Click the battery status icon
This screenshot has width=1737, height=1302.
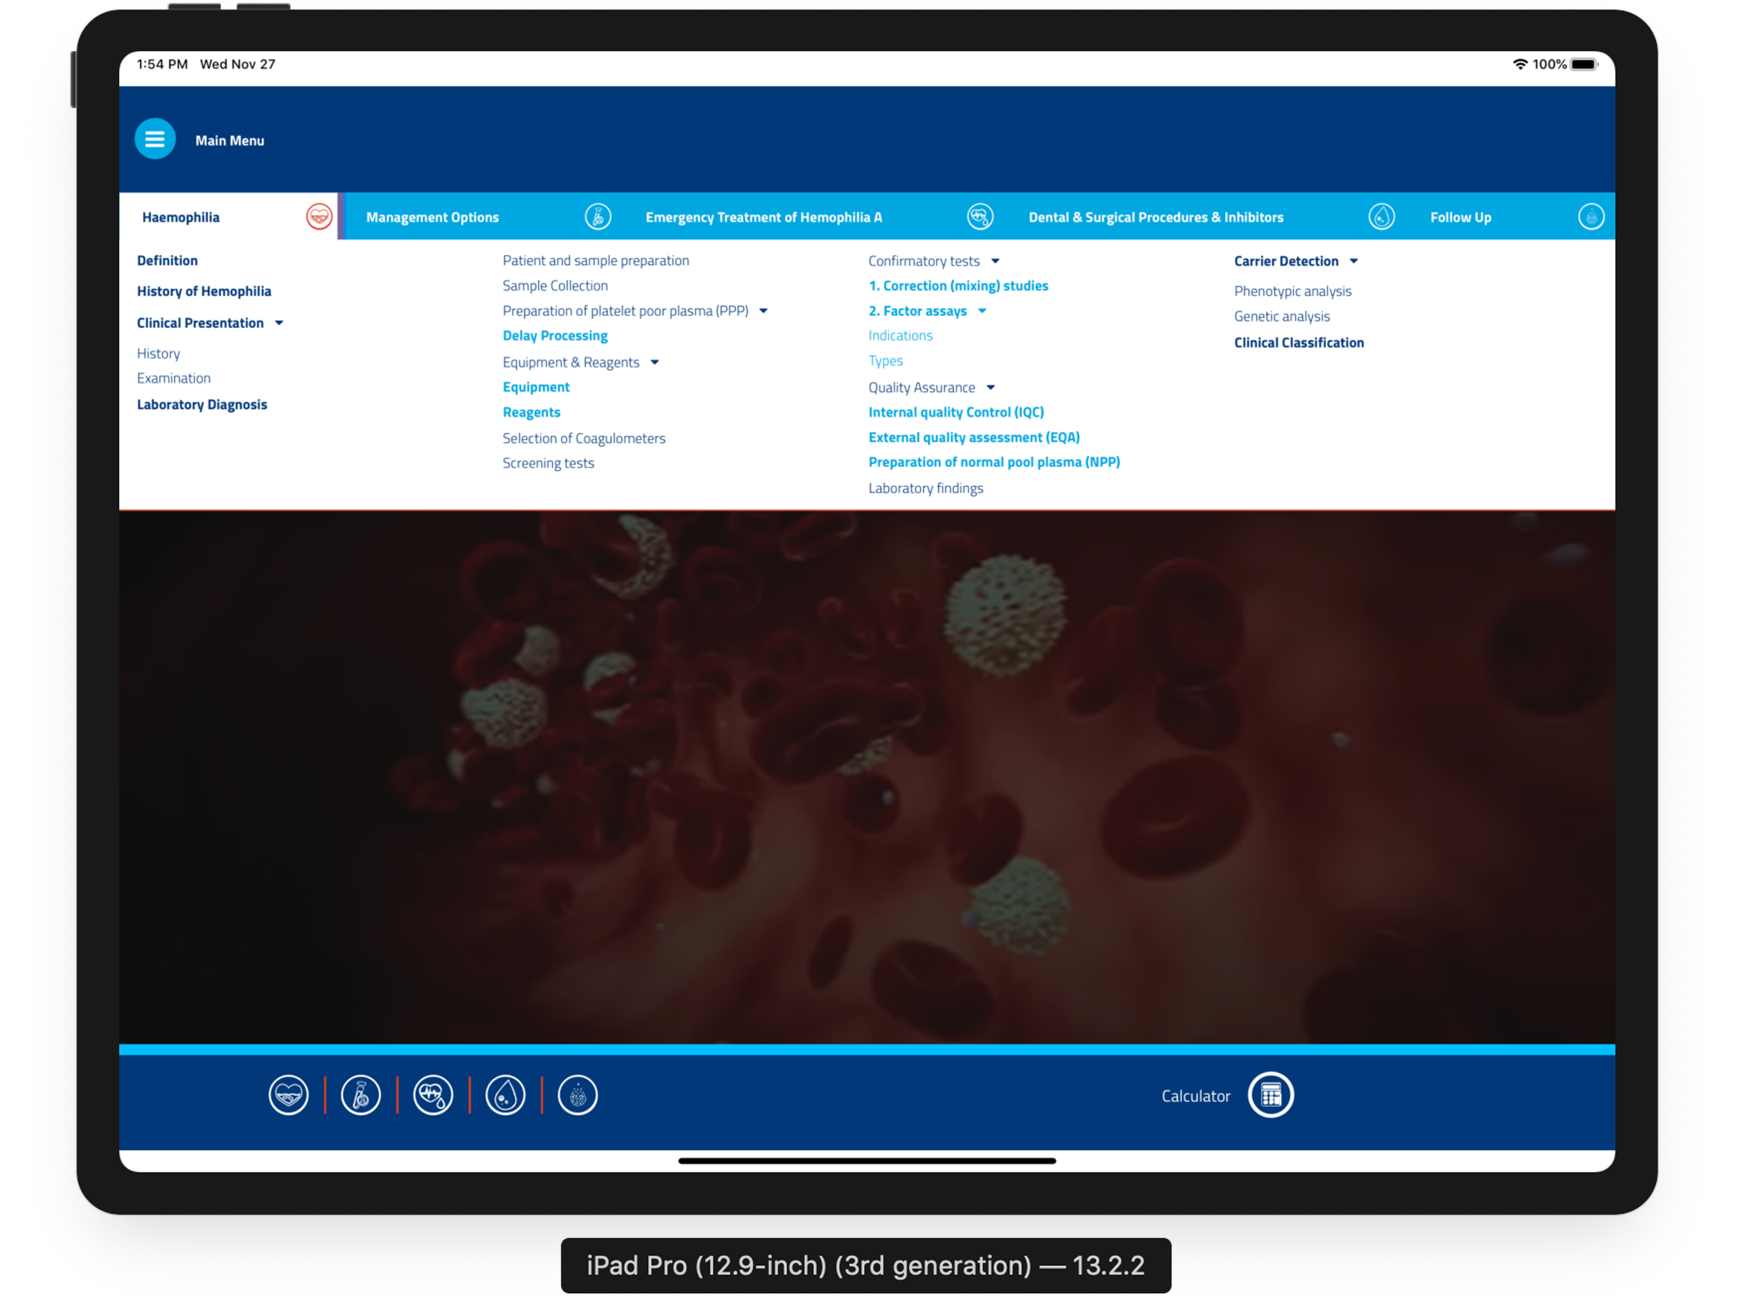[x=1584, y=64]
